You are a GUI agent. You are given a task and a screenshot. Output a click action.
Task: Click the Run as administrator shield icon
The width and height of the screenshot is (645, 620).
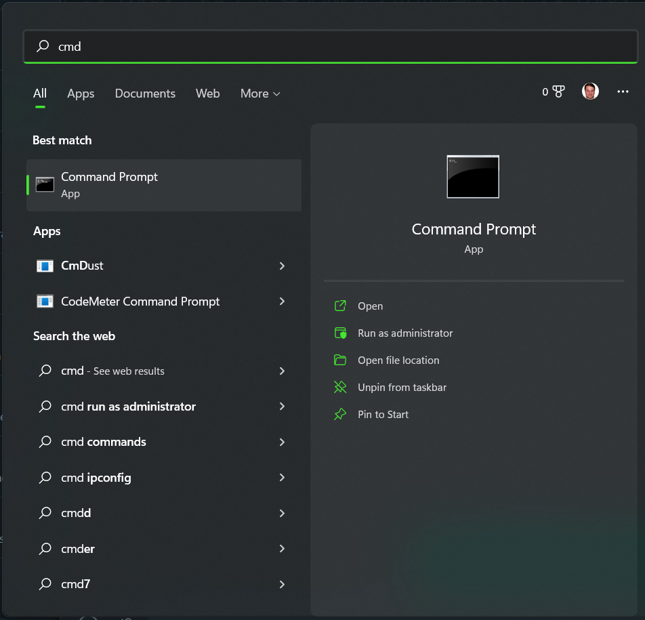coord(340,333)
